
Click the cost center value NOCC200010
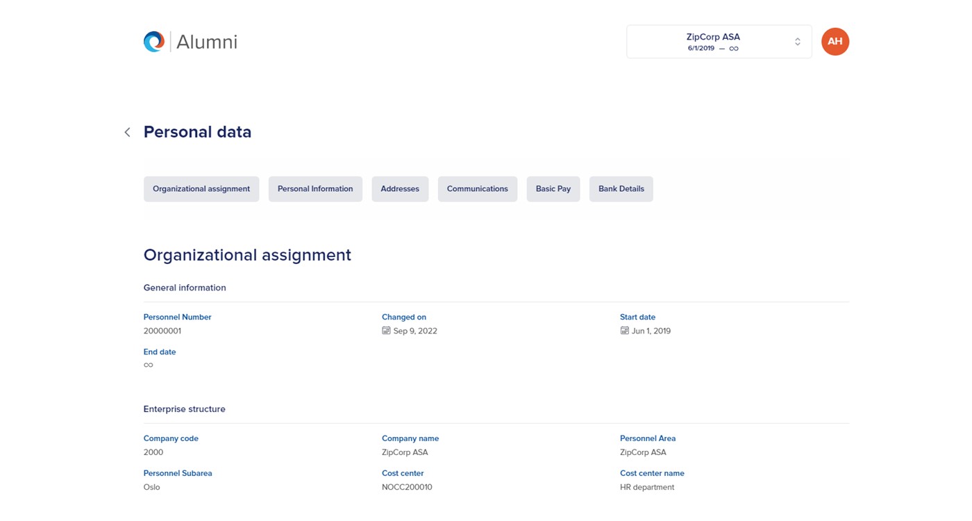(x=407, y=488)
